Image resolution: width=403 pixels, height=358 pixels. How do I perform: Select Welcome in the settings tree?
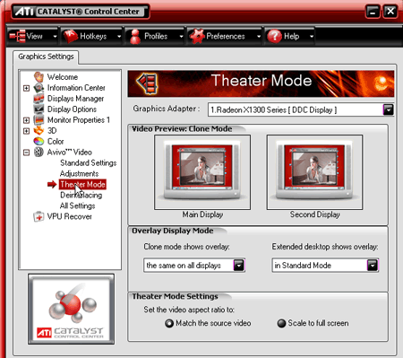(x=63, y=77)
